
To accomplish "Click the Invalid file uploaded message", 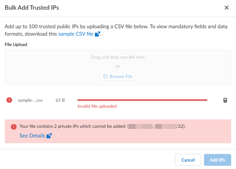I will pos(97,106).
